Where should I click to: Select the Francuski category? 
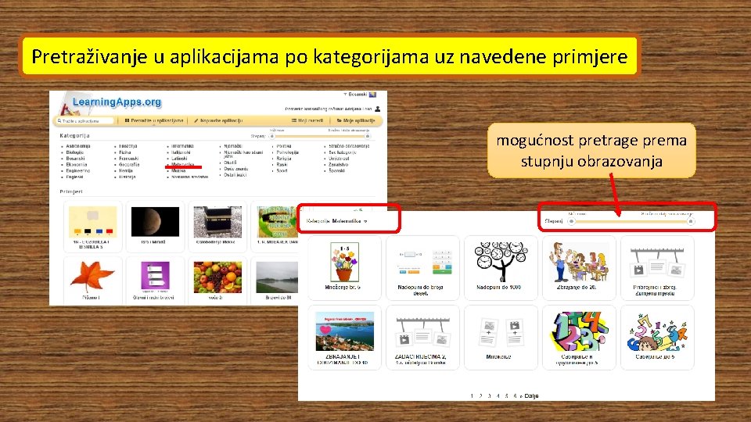pos(129,159)
